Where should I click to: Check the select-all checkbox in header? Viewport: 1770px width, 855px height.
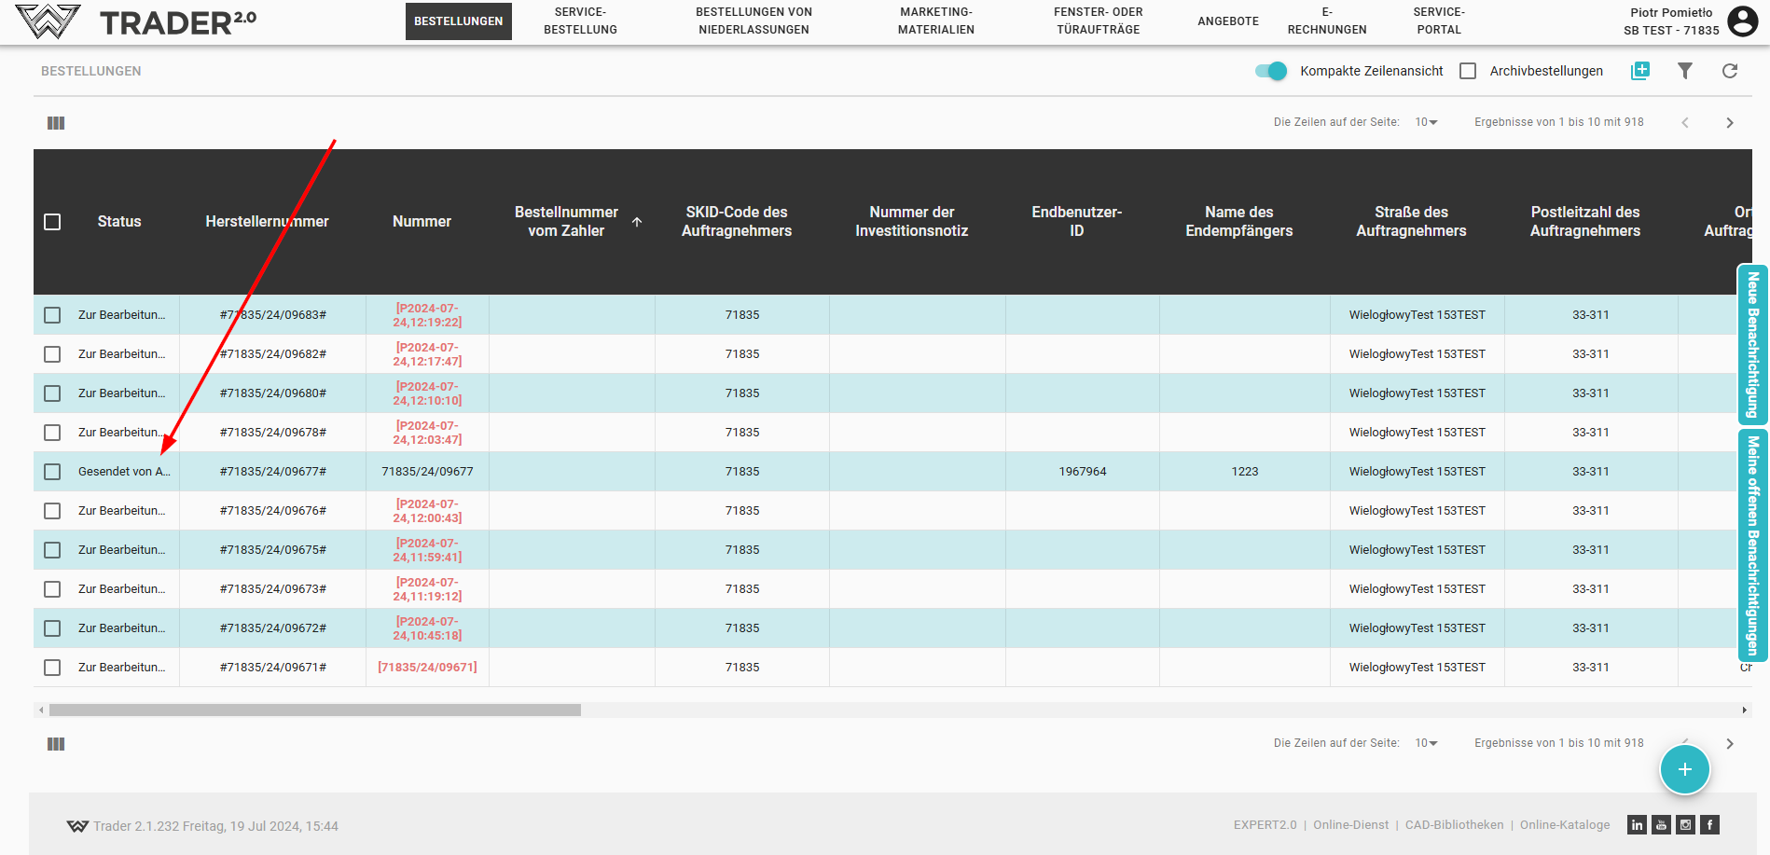[x=52, y=222]
